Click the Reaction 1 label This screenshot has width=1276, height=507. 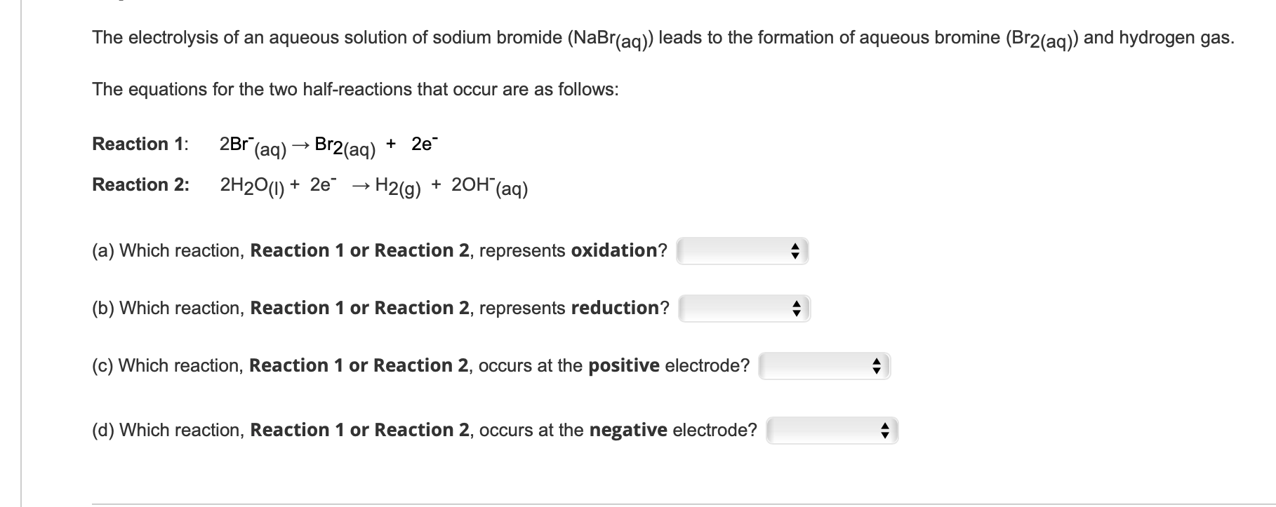(x=140, y=144)
